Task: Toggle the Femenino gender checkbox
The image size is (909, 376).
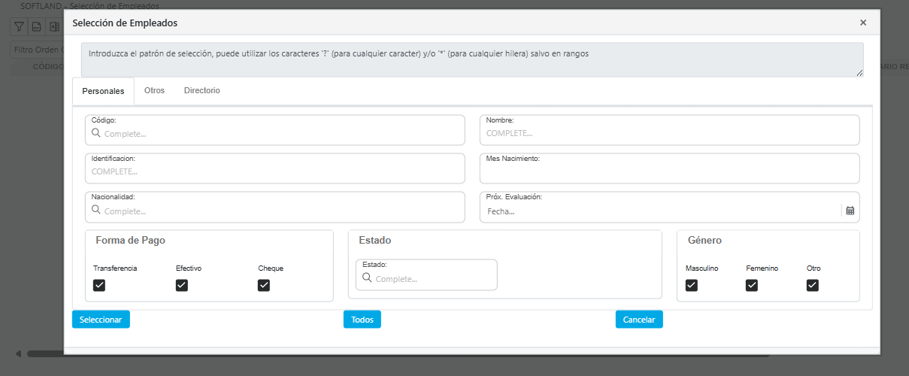Action: (x=752, y=285)
